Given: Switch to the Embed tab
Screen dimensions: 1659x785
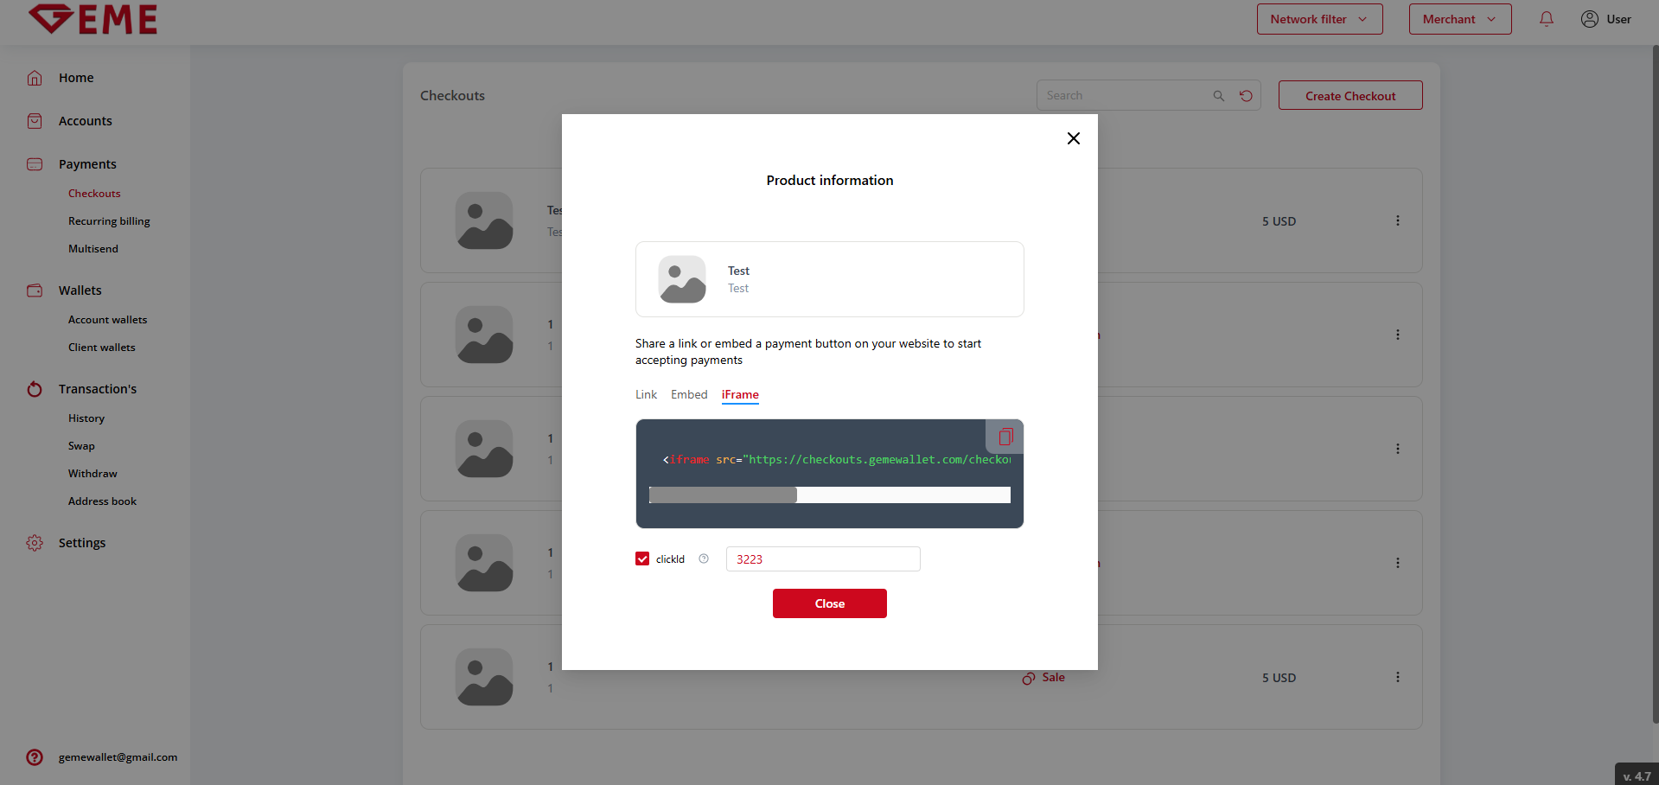Looking at the screenshot, I should pyautogui.click(x=689, y=394).
